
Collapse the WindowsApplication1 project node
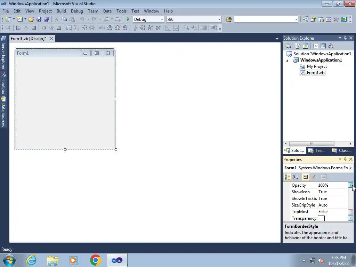[287, 60]
